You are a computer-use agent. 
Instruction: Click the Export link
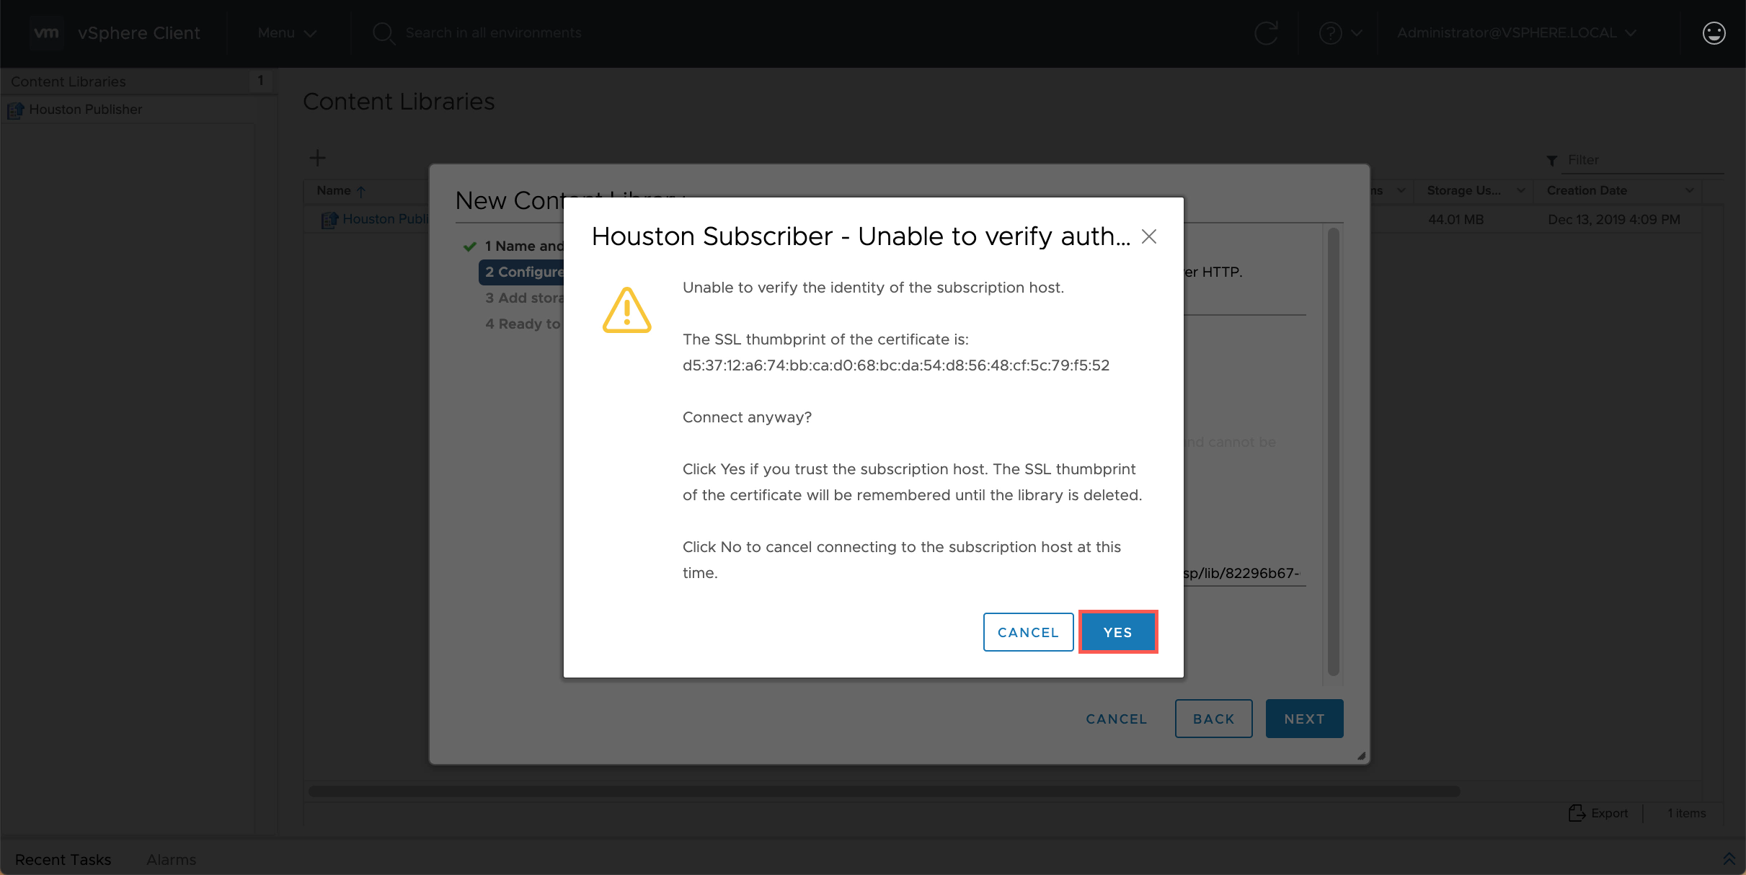(1609, 813)
